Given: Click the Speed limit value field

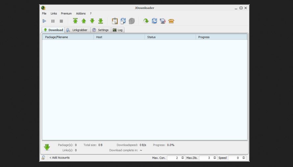Looking at the screenshot, I should pyautogui.click(x=235, y=158).
